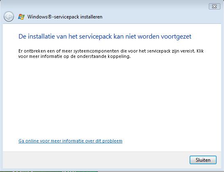Image resolution: width=224 pixels, height=172 pixels.
Task: Click the body line starting 'Er ontbreken een of meer'
Action: (111, 51)
